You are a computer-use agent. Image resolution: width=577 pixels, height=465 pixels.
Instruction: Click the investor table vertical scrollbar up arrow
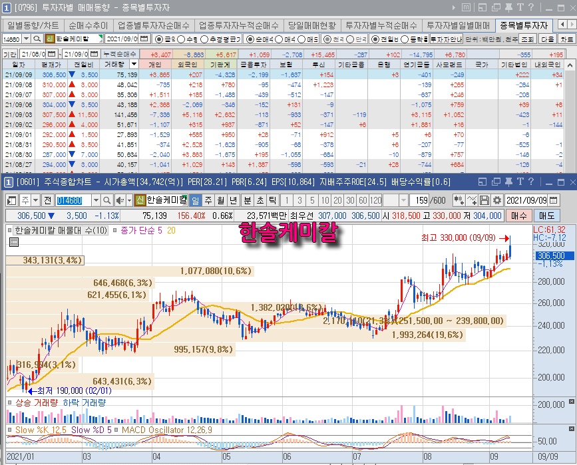570,65
